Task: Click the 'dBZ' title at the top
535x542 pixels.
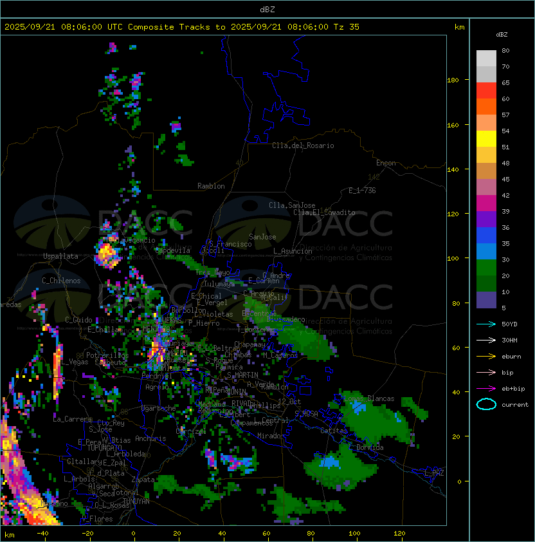Action: 267,9
